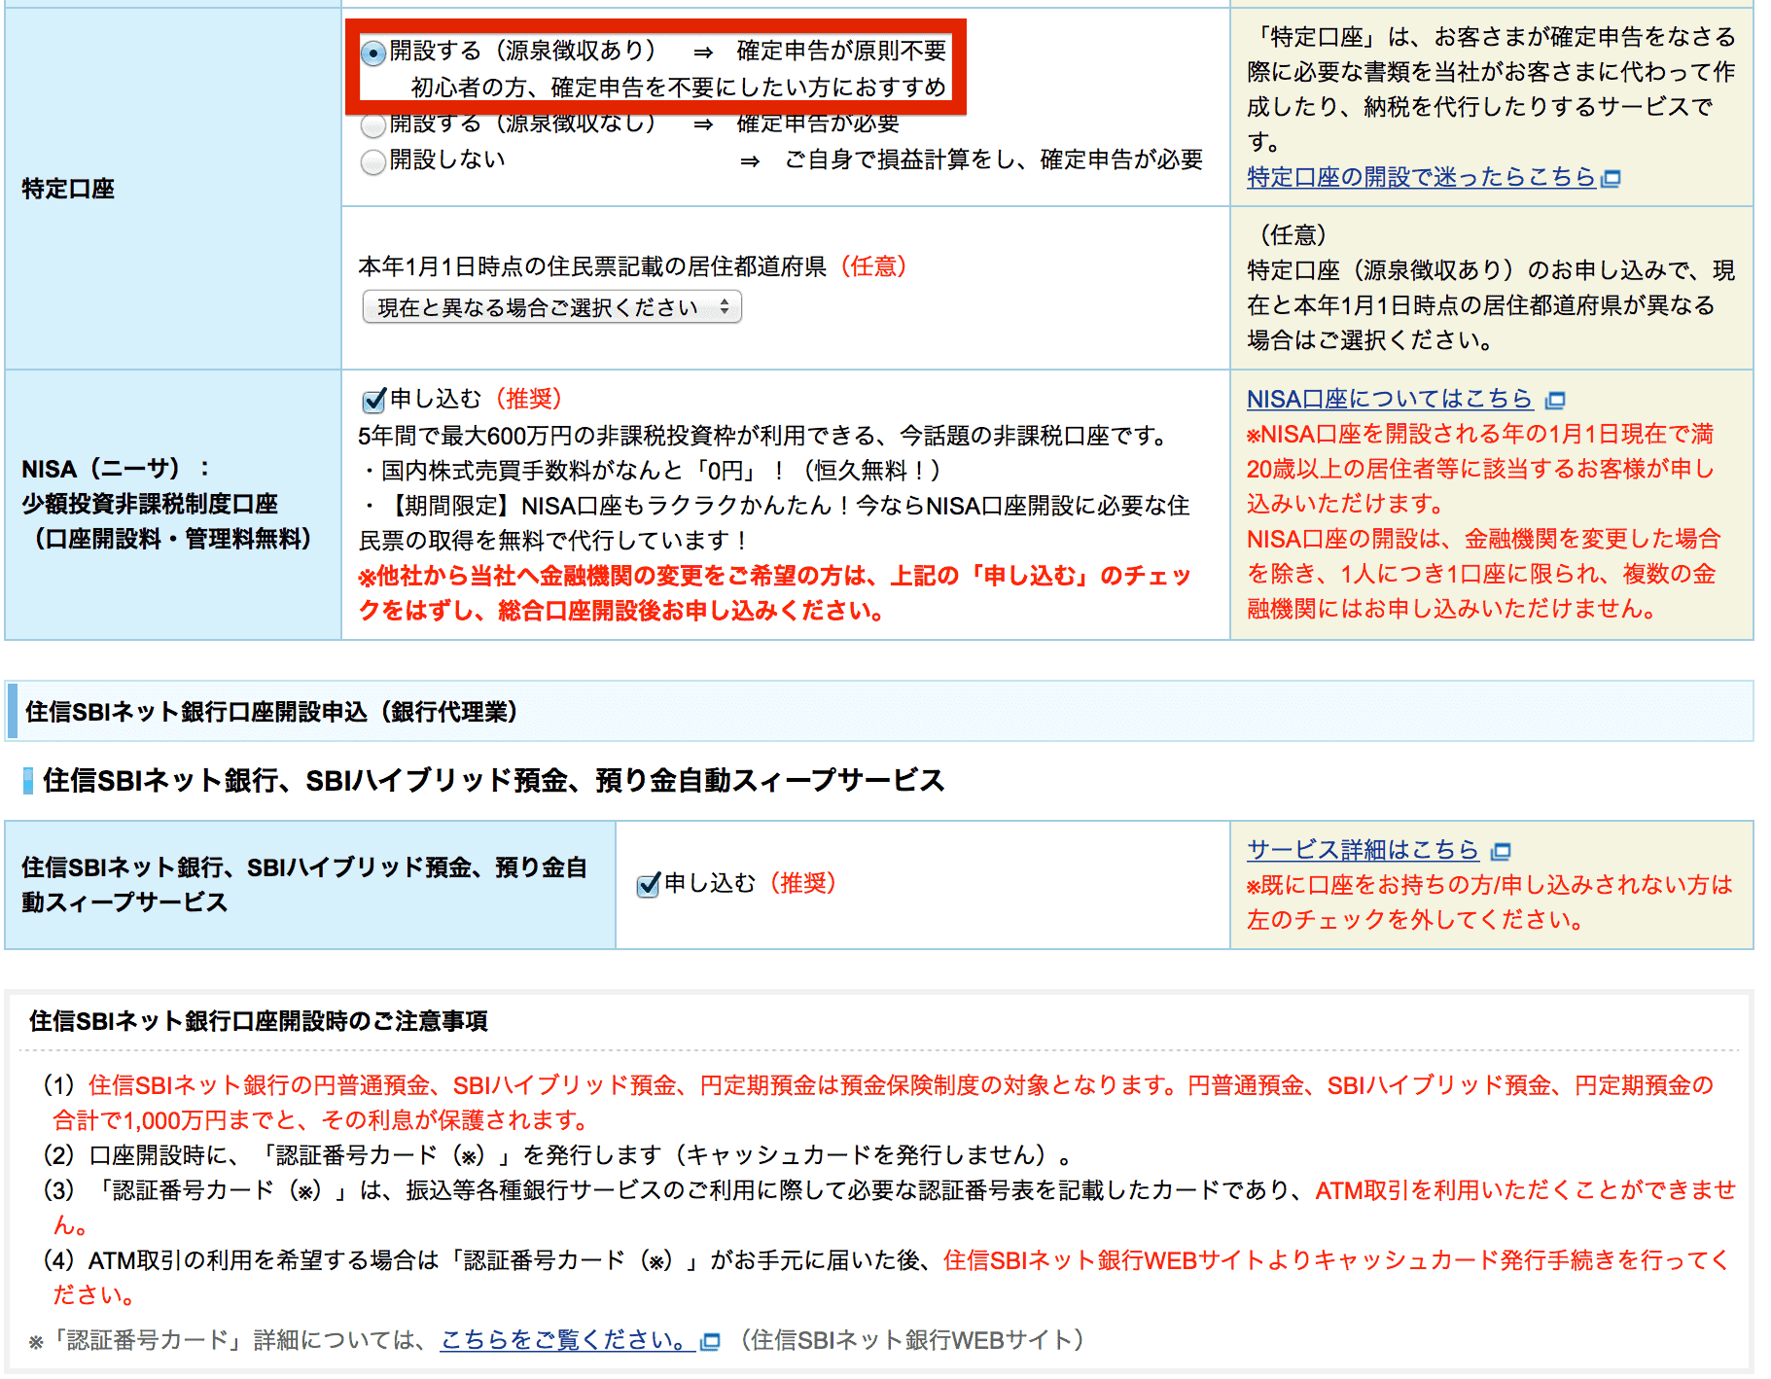Click the subheading 住信SBIネット銀行、SBIハイブリッド預金、預り金自動スィープサービス
Viewport: 1771px width, 1379px height.
[x=494, y=780]
